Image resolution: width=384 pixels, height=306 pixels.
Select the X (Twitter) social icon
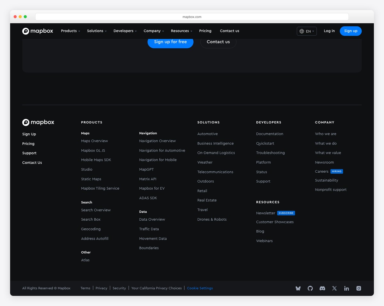[334, 288]
